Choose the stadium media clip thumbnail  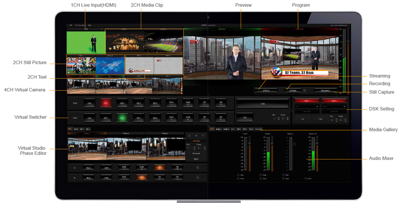coord(163,42)
